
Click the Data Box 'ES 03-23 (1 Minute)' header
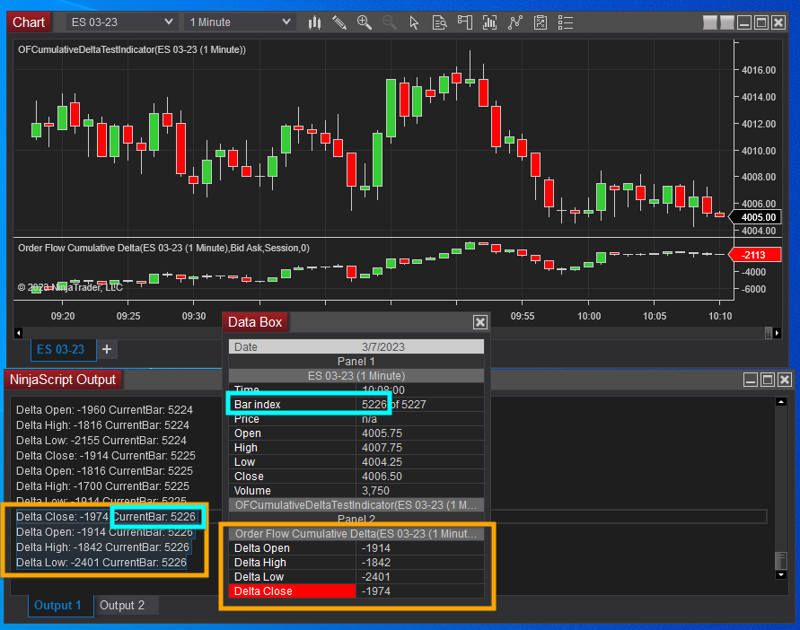(x=356, y=376)
